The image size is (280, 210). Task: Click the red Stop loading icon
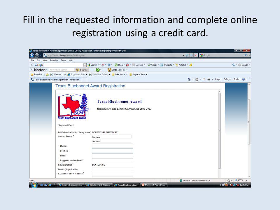(196, 55)
